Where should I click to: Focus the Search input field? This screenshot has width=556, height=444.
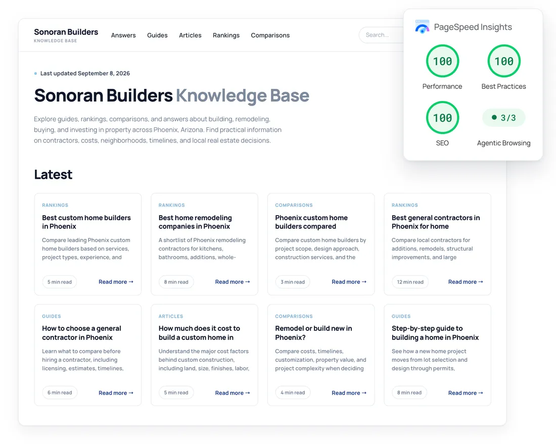coord(381,35)
